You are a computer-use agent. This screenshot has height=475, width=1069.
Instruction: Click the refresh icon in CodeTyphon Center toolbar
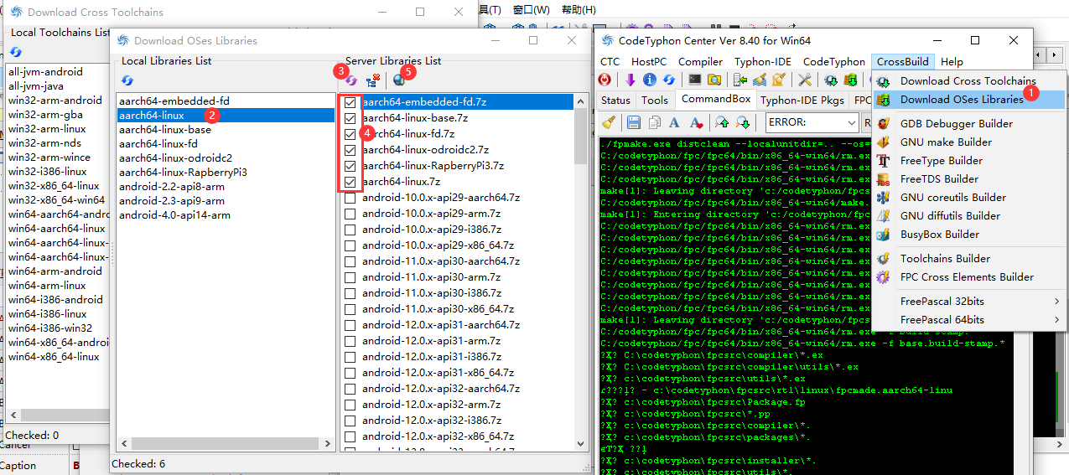tap(669, 80)
